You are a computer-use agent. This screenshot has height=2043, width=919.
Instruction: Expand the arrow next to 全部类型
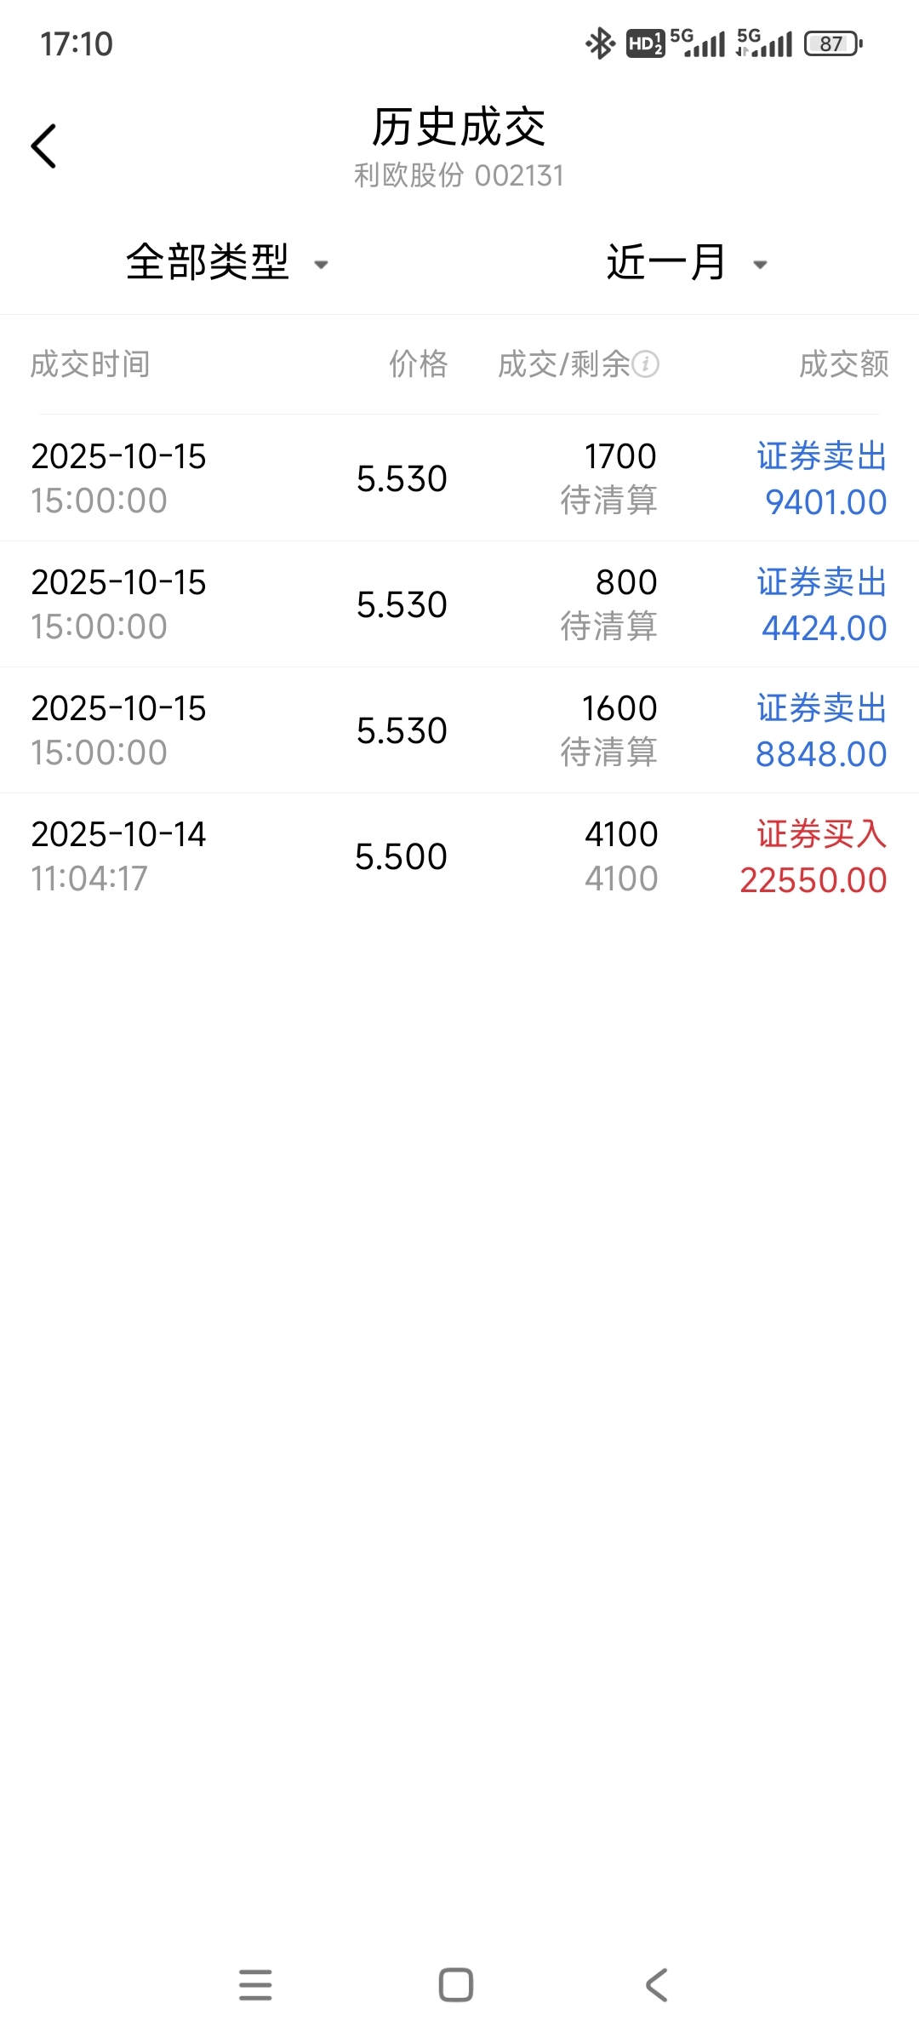pos(322,265)
